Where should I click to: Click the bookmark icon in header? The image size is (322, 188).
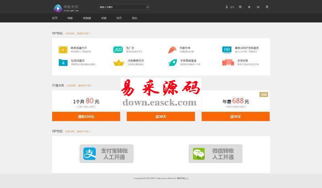(x=267, y=7)
